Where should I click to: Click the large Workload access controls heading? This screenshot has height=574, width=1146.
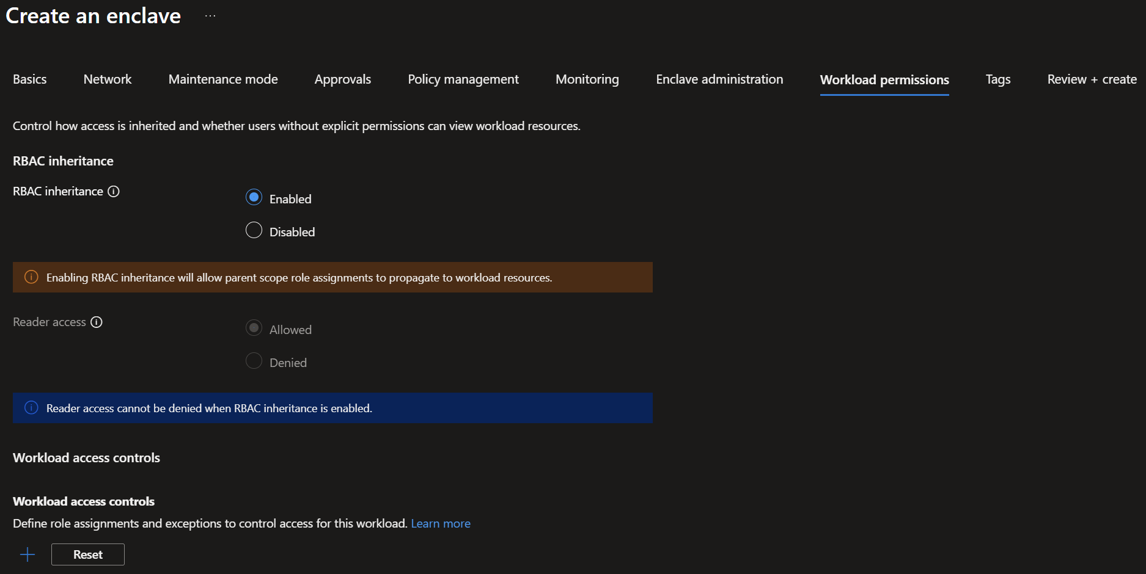point(86,458)
